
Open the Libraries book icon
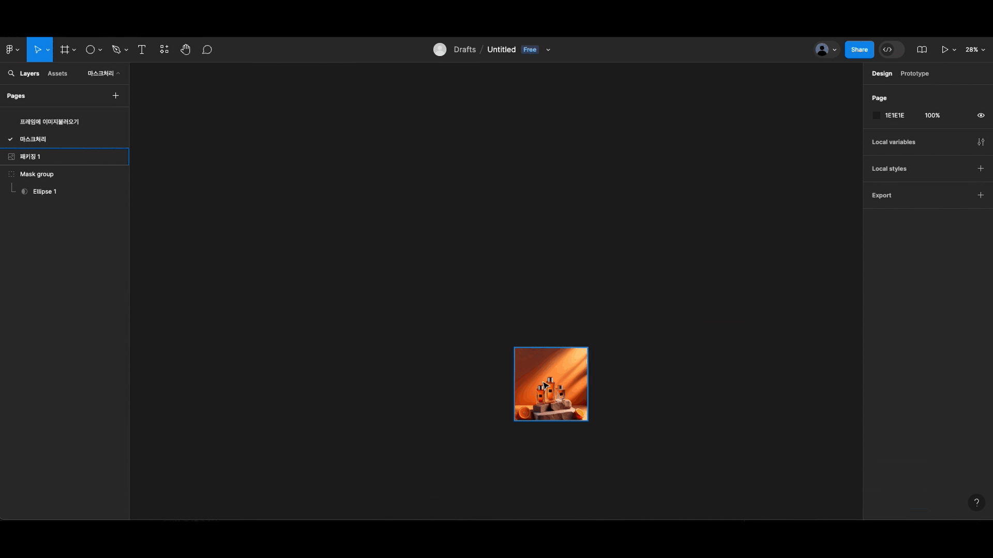coord(922,50)
